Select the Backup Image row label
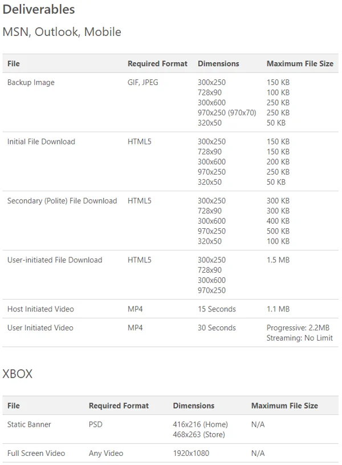Screen dimensions: 342x465 coord(31,83)
